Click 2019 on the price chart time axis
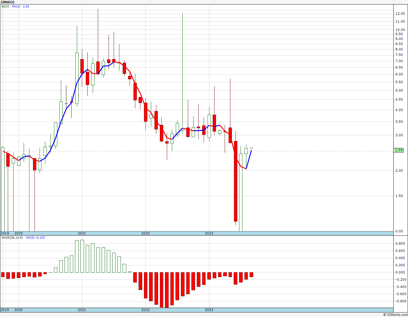The height and width of the screenshot is (317, 408). [x=5, y=233]
